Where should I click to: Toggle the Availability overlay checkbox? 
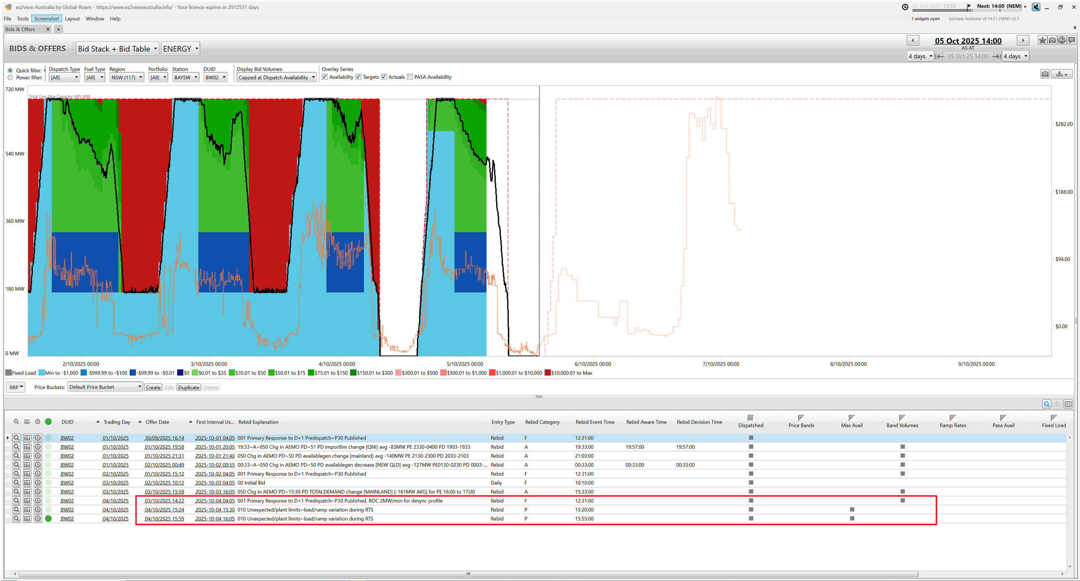[325, 77]
